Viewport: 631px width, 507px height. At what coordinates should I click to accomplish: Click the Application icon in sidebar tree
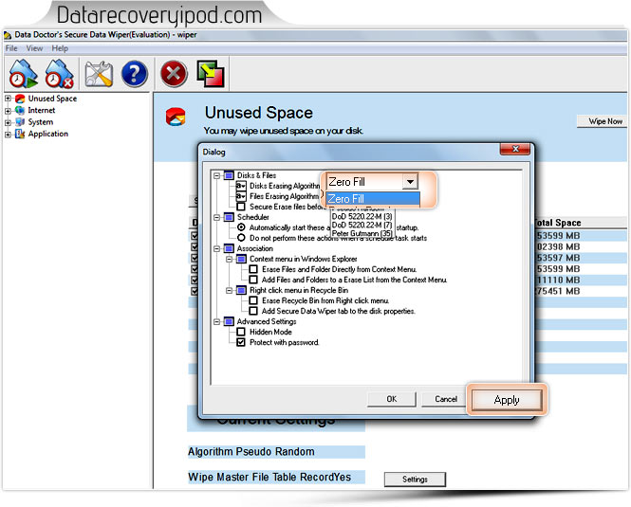(20, 134)
